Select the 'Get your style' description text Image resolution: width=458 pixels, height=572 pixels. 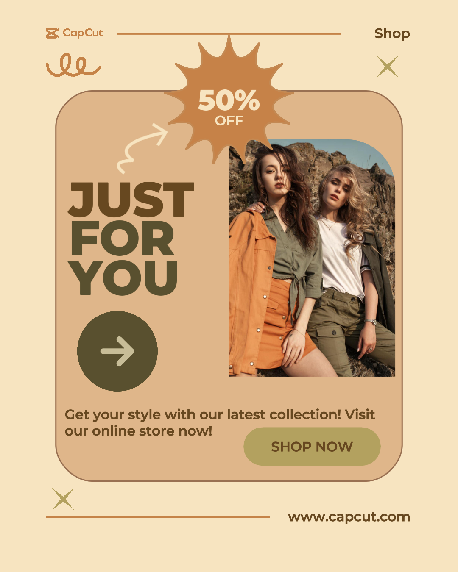220,422
